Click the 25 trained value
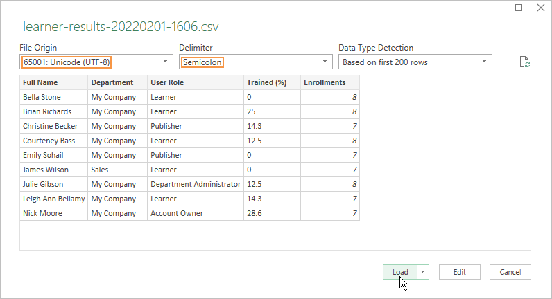This screenshot has height=299, width=552. (x=272, y=111)
